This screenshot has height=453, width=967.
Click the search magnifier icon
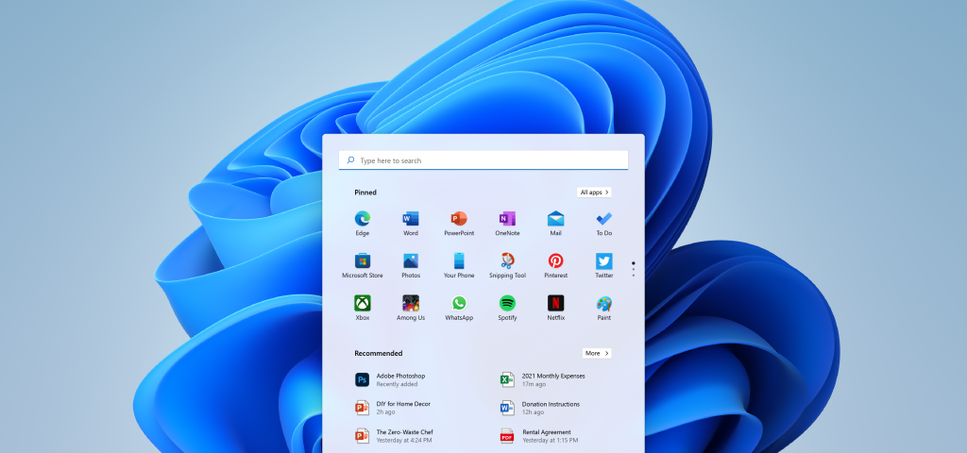click(x=350, y=160)
